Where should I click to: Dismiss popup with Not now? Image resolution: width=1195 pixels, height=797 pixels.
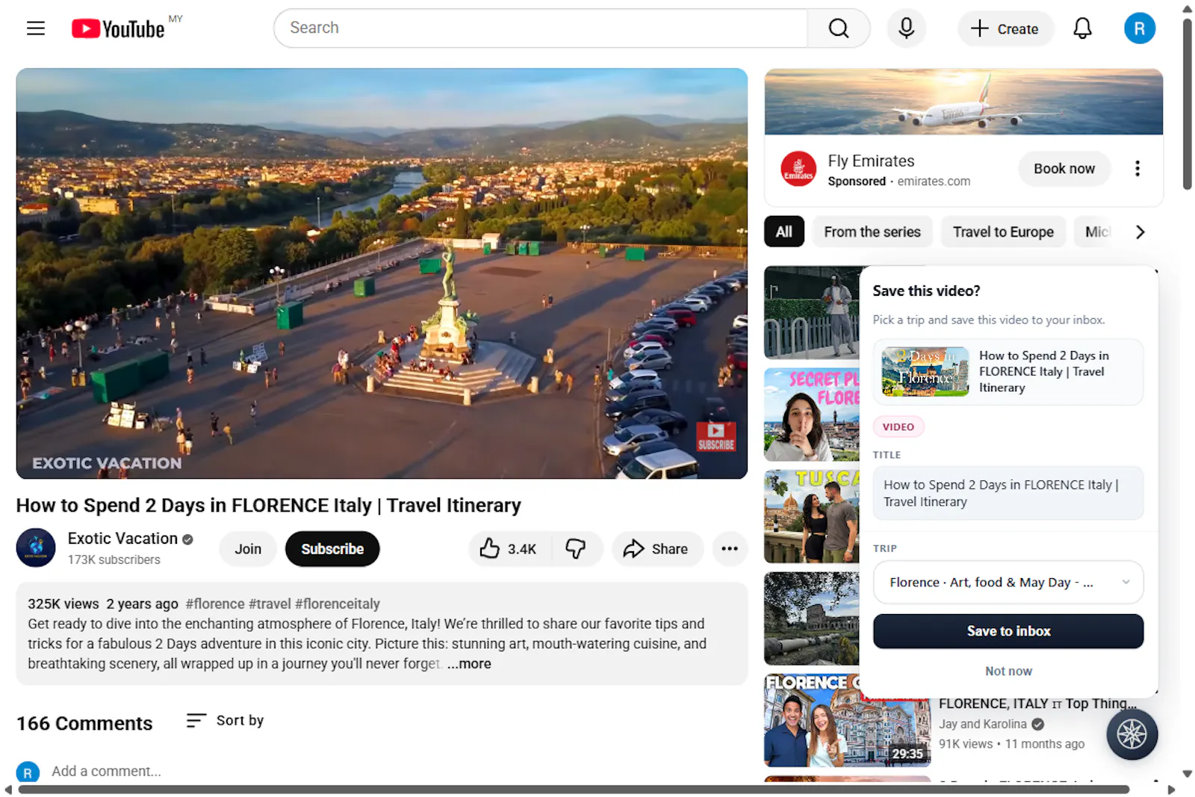[1008, 672]
